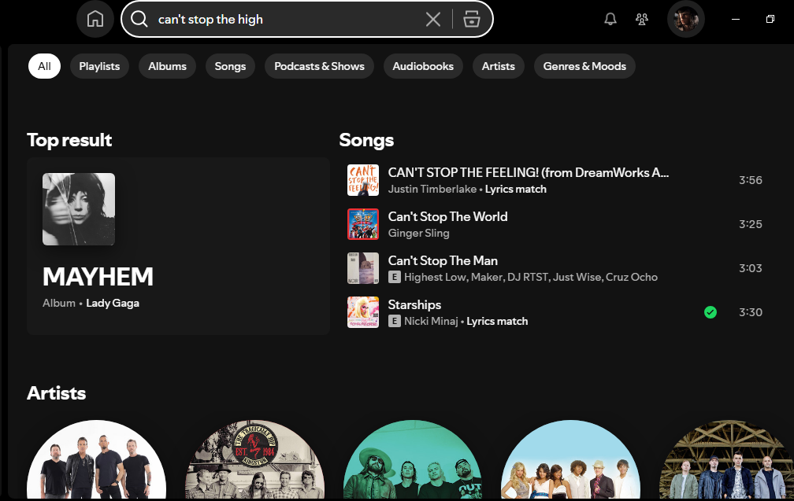The width and height of the screenshot is (794, 501).
Task: Select Starships song title
Action: click(414, 304)
